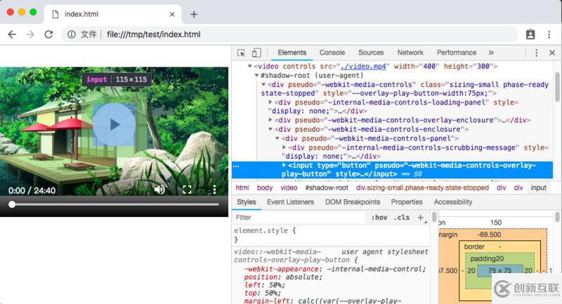Open the ./video.mp4 source link
This screenshot has width=562, height=304.
pyautogui.click(x=363, y=66)
